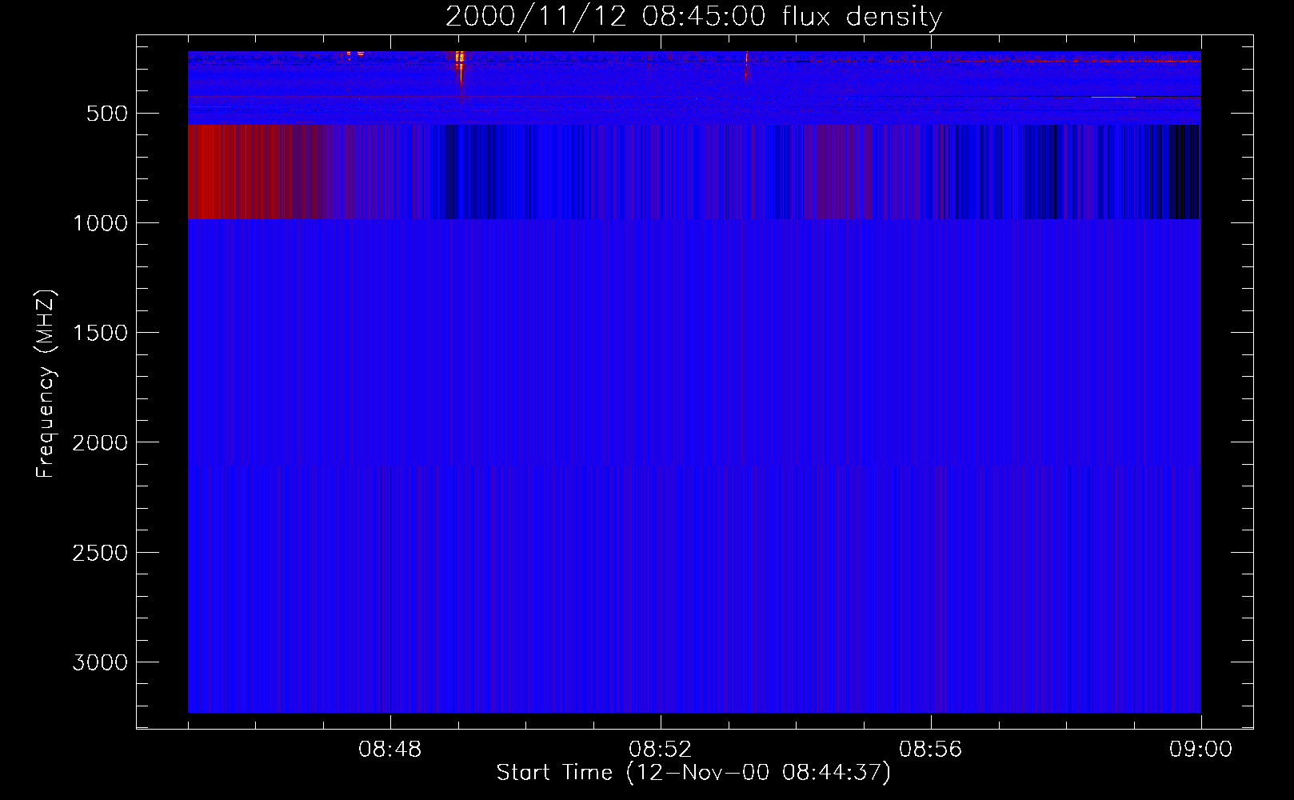The width and height of the screenshot is (1294, 800).
Task: Click the 1500 frequency tick label
Action: coord(100,333)
